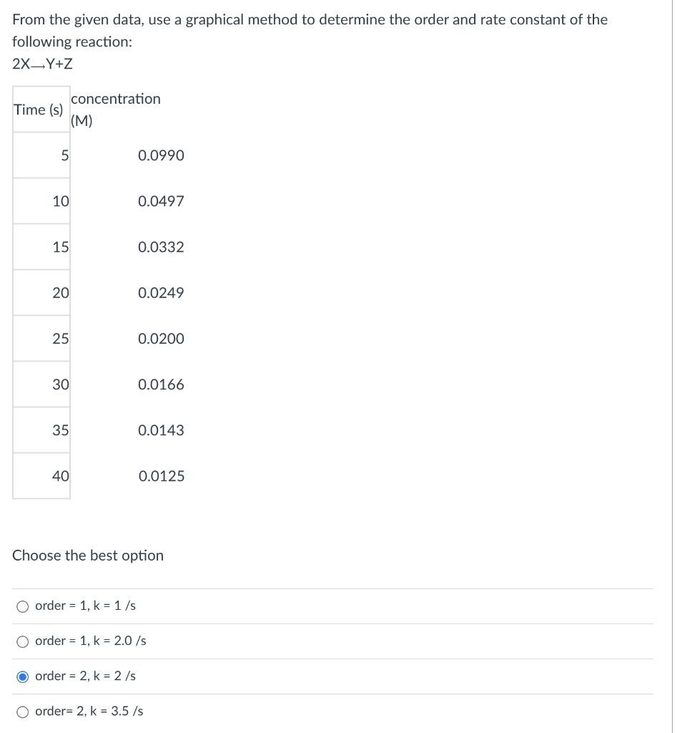Click the heading Choose the best option
695x733 pixels.
tap(87, 555)
